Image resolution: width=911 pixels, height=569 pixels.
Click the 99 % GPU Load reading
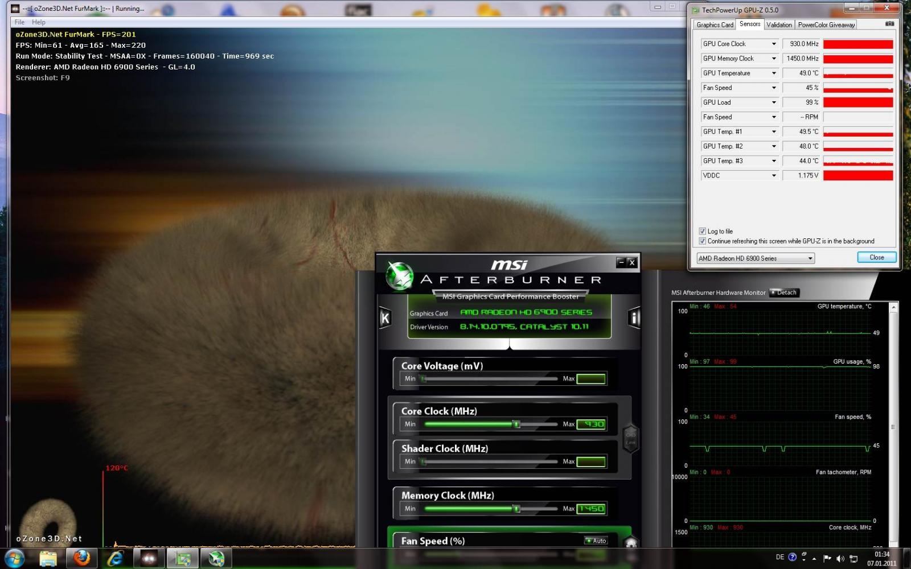pos(802,102)
